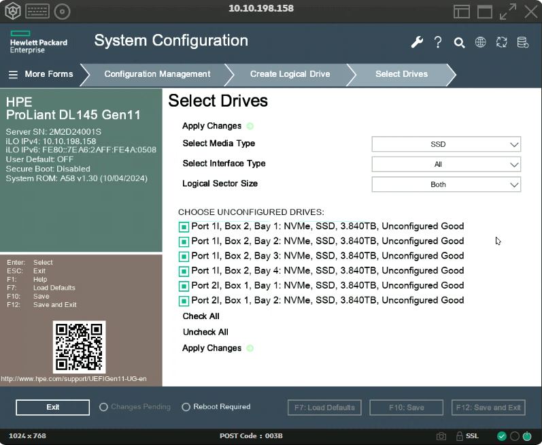Expand console to full screen
The image size is (542, 445).
tap(508, 12)
